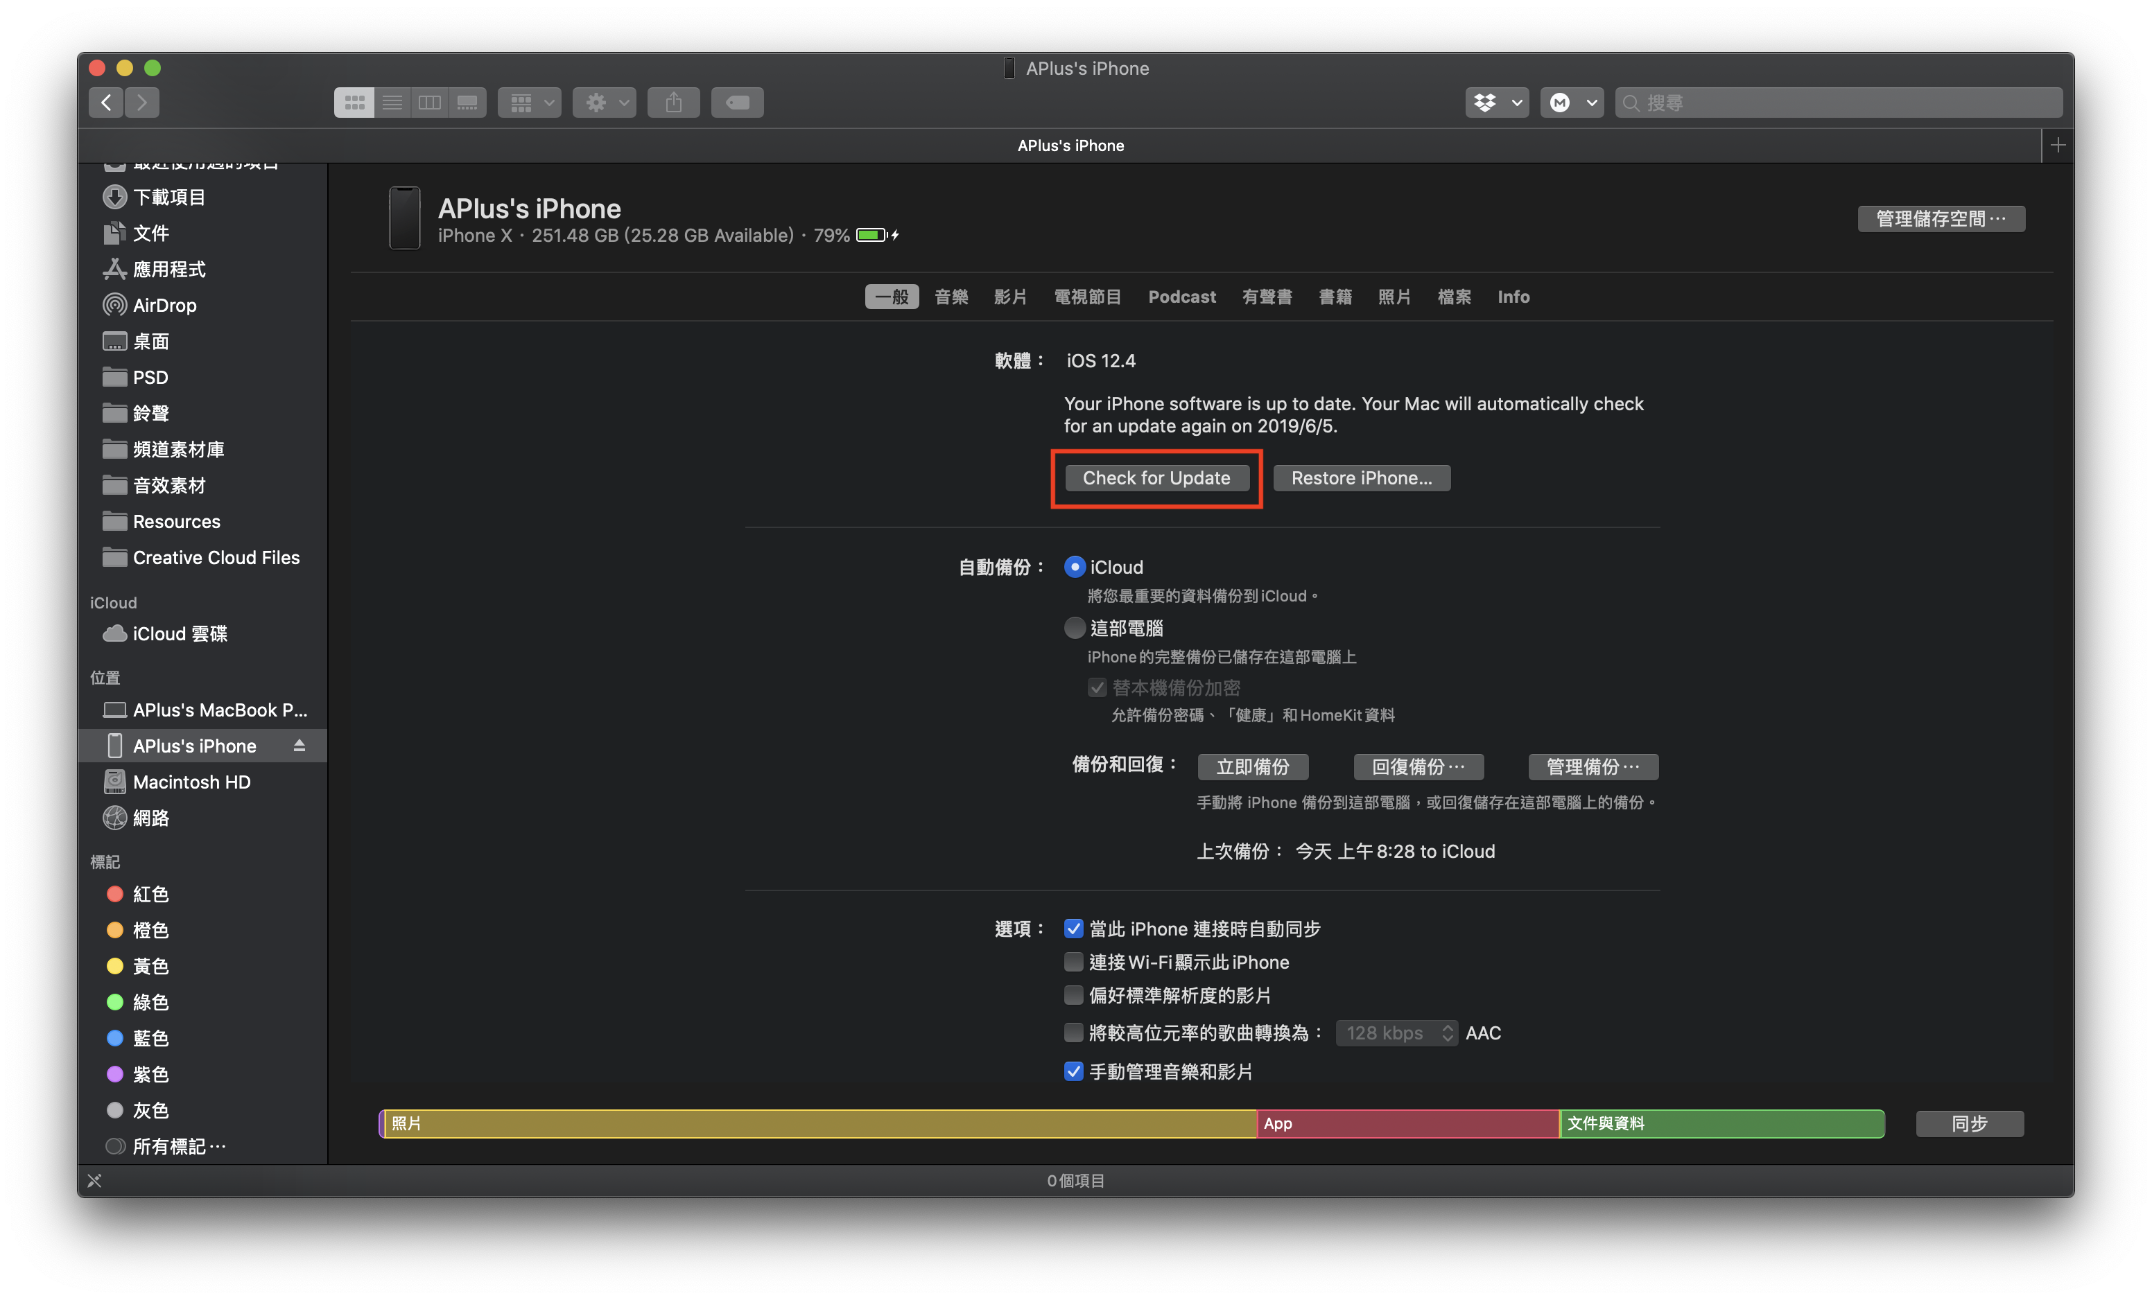Enable 將較高位元率的歌曲轉換為 checkbox
The image size is (2152, 1300).
[x=1073, y=1033]
